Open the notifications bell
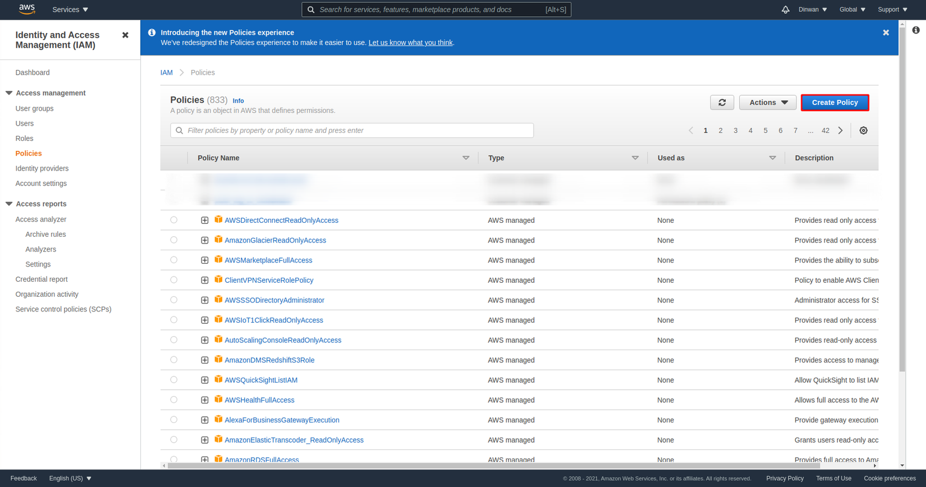 [785, 10]
